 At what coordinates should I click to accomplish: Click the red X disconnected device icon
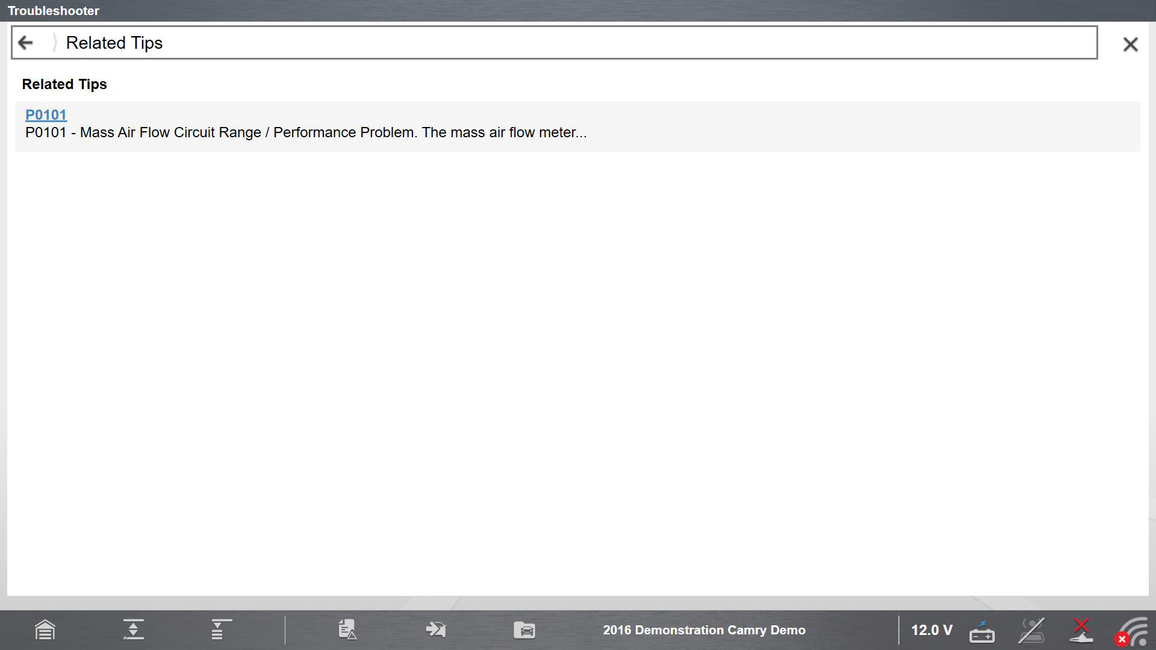tap(1081, 630)
